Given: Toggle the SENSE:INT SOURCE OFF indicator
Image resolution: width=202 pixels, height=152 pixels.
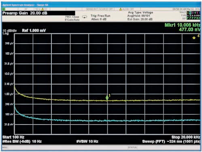Looking at the screenshot, I should (99, 9).
